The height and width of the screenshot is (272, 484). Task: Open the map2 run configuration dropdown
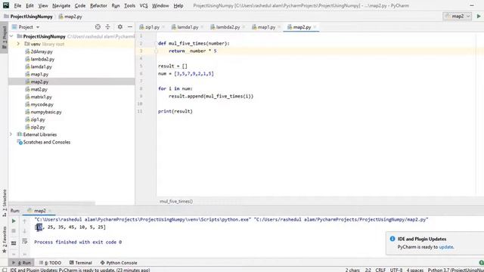[458, 16]
